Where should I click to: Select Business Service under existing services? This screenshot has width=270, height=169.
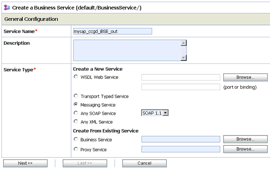(76, 139)
